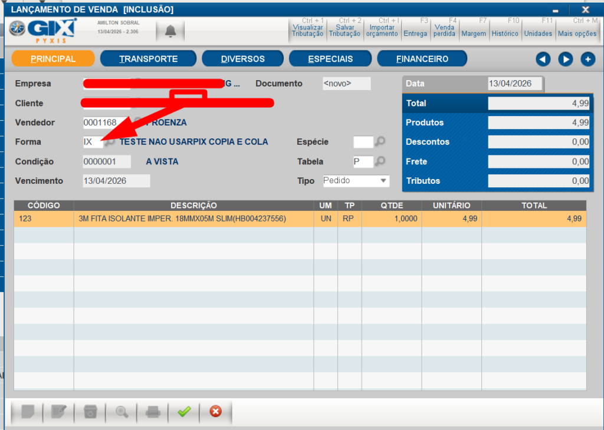Click the Forma input field containing IX
The width and height of the screenshot is (604, 430).
point(92,142)
